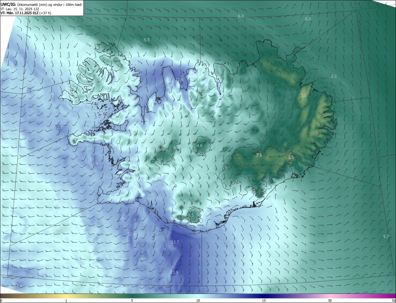Click the 13.9 value on the map
Screen dimensions: 396x303
(174, 272)
